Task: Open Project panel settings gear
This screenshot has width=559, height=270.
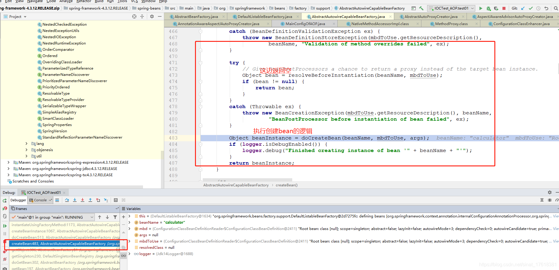Action: click(x=152, y=16)
